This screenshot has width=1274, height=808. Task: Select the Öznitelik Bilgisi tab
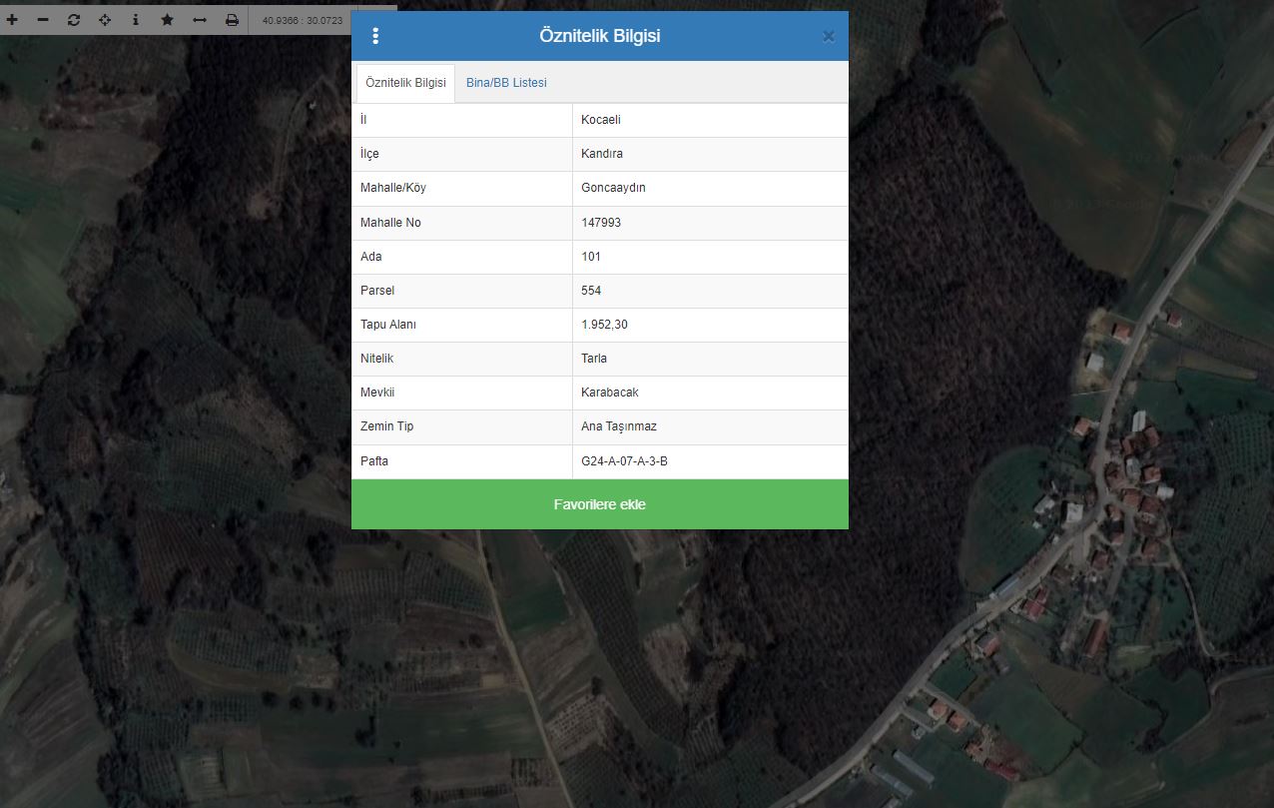point(405,83)
